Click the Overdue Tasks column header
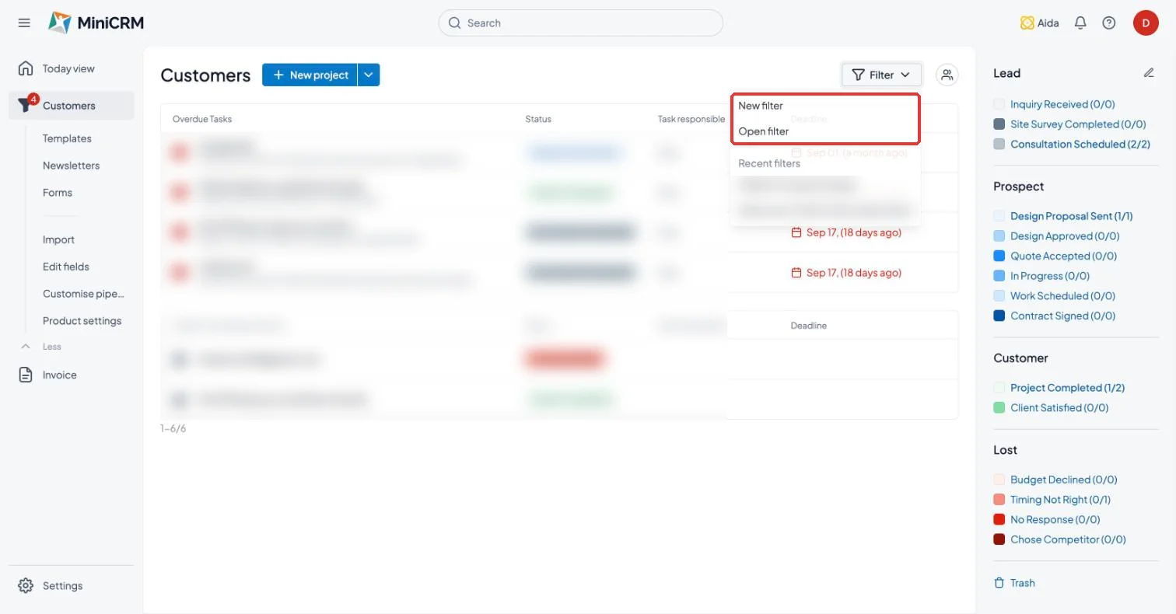The image size is (1176, 614). 202,119
